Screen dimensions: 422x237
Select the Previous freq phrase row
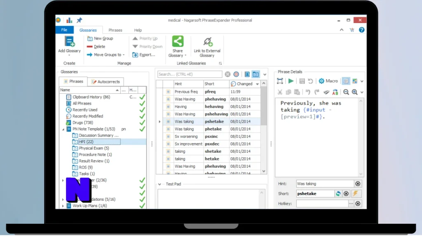[212, 92]
